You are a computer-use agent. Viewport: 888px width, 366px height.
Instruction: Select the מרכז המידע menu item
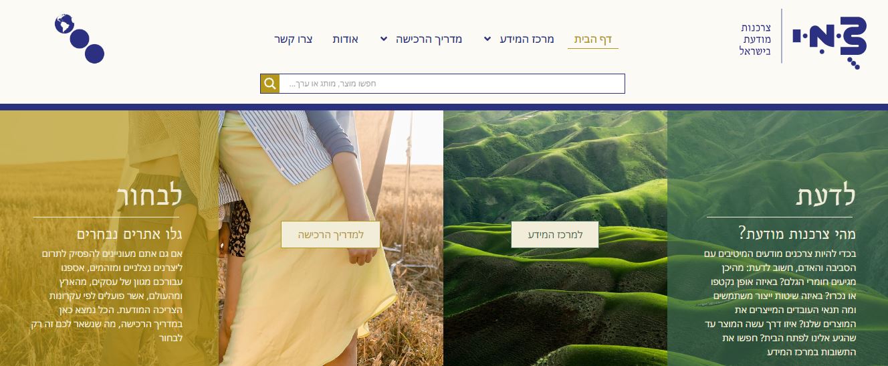528,39
